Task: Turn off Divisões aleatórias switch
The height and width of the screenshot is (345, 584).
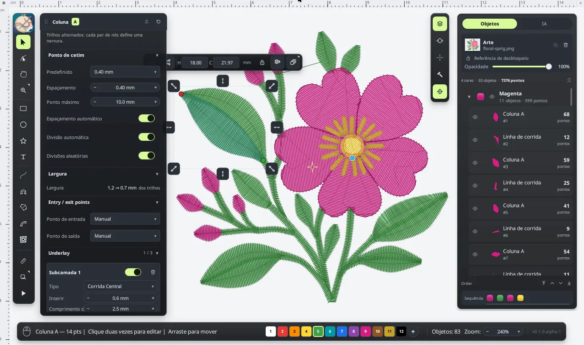Action: [147, 156]
